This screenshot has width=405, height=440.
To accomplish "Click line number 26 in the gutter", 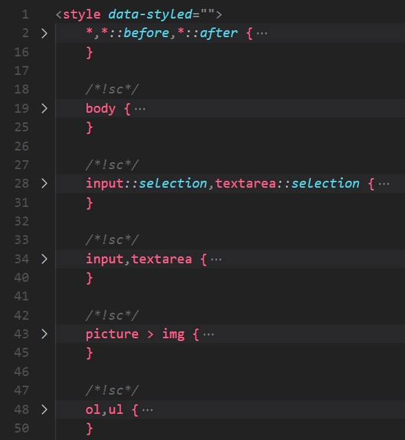I will [21, 146].
